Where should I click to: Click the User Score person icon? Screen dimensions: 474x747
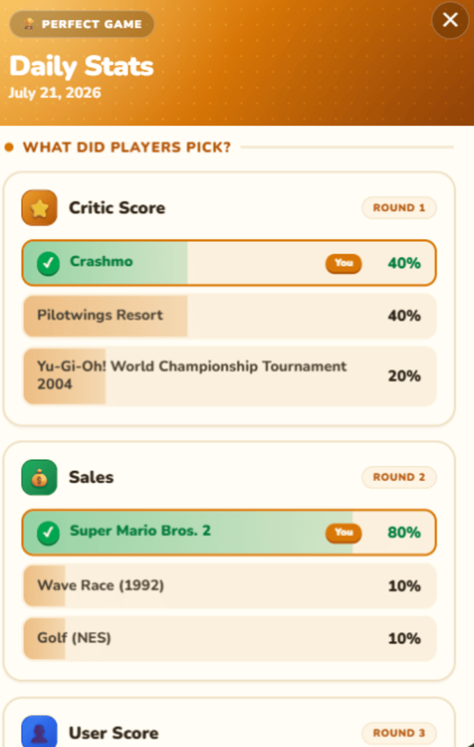[39, 732]
